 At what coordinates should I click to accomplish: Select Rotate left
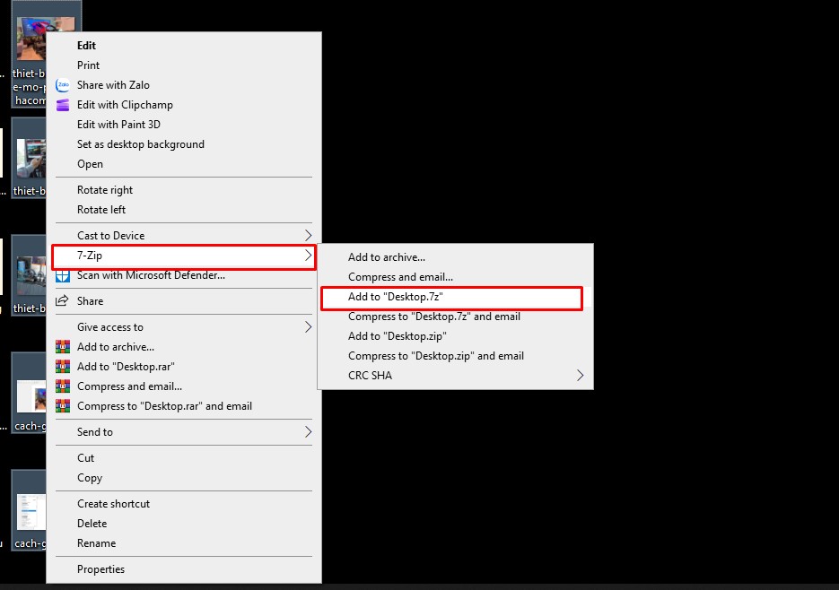click(184, 210)
